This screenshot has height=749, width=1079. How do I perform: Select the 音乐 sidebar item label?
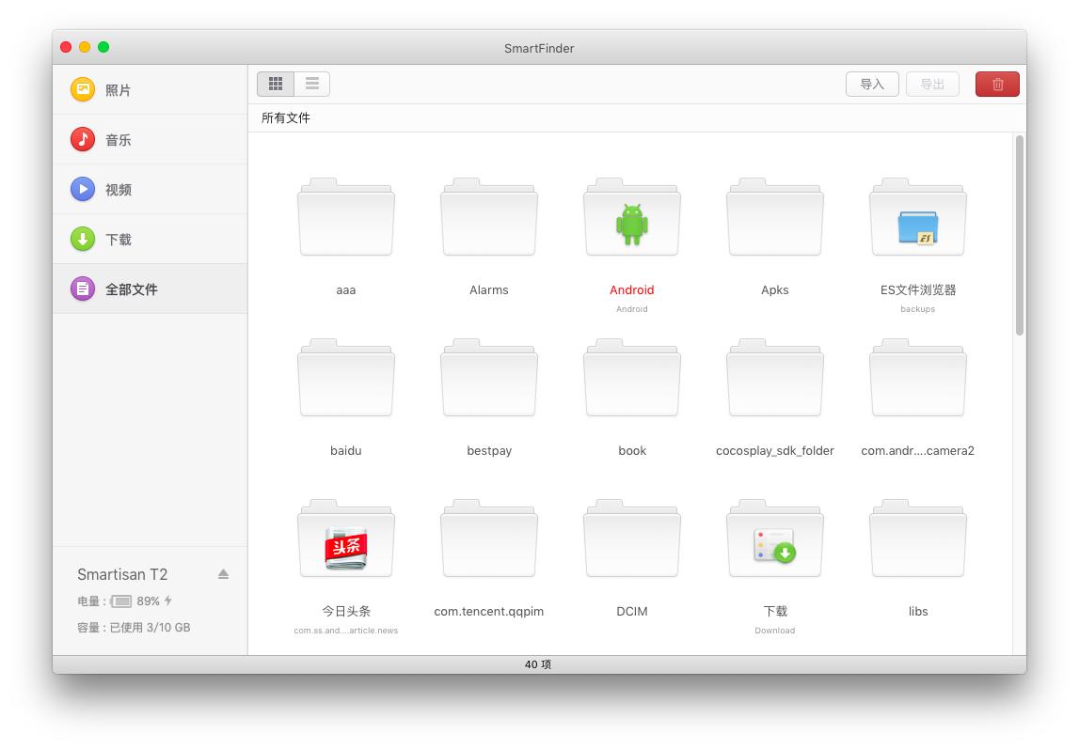(x=119, y=140)
